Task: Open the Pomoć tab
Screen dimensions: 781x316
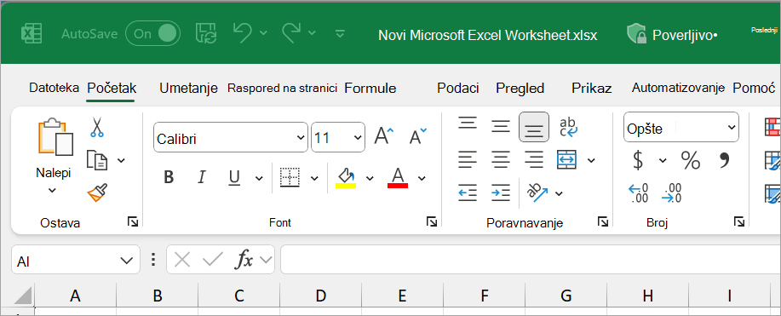Action: [754, 89]
